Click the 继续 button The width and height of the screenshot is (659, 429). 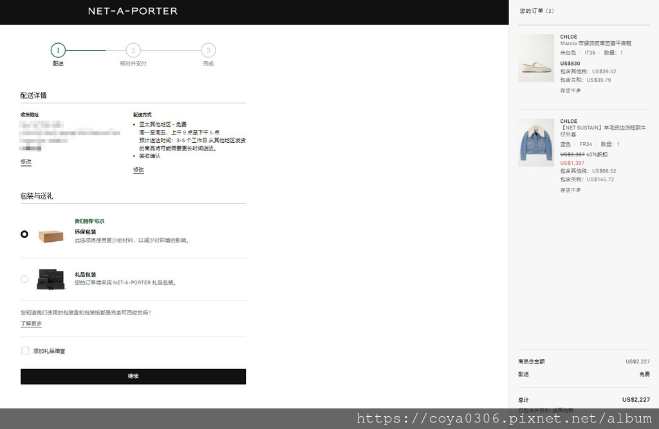click(x=133, y=376)
